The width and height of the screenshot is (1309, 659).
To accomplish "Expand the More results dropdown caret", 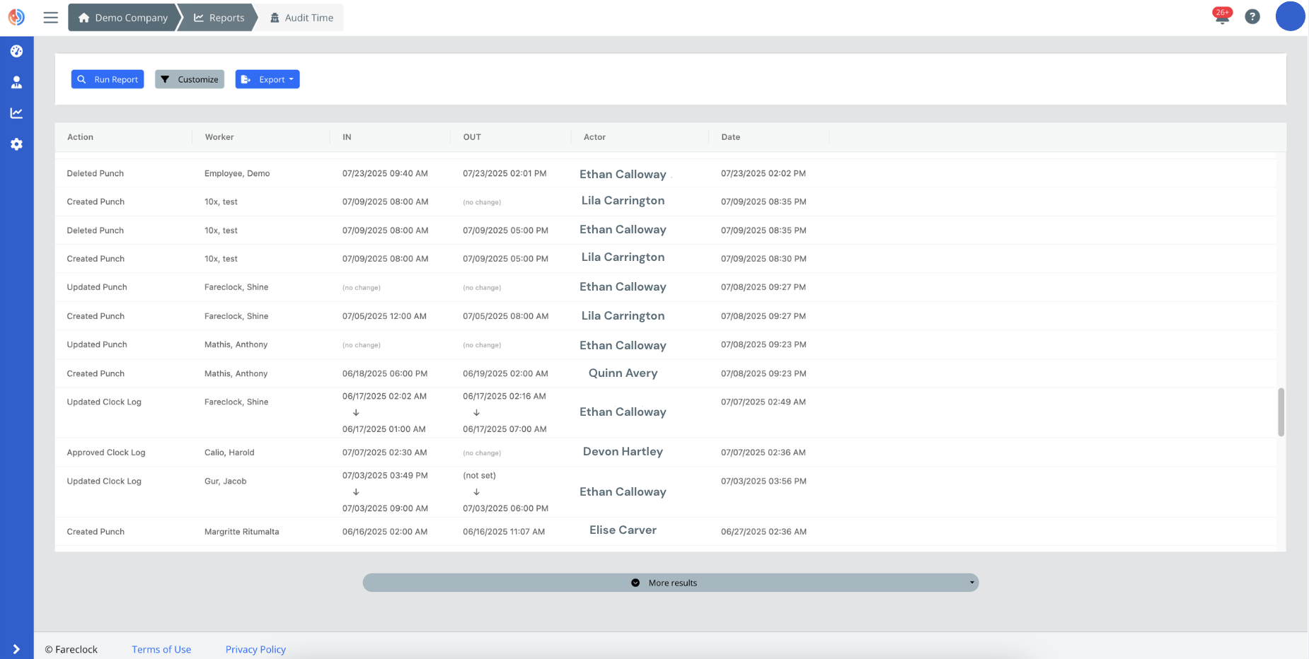I will tap(971, 583).
